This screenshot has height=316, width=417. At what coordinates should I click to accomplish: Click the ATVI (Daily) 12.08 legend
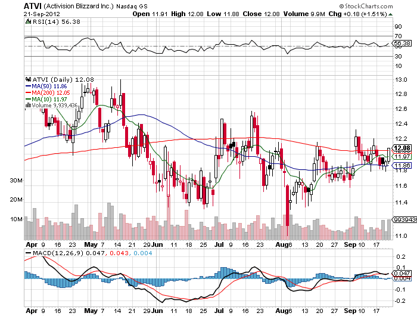pos(63,79)
